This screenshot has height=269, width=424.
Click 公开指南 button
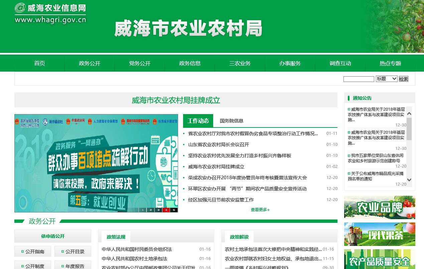pos(32,252)
